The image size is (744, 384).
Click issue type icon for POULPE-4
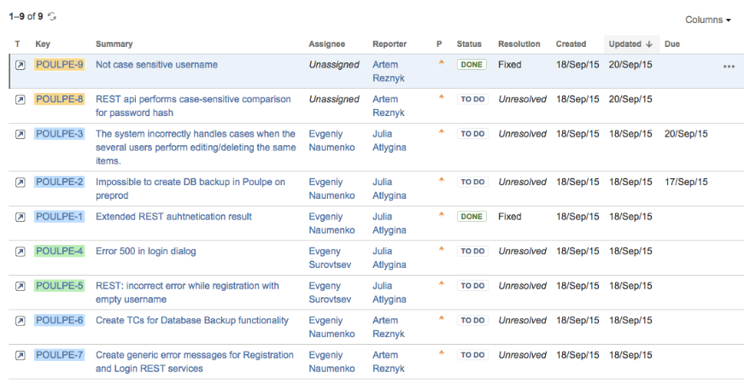pos(20,252)
